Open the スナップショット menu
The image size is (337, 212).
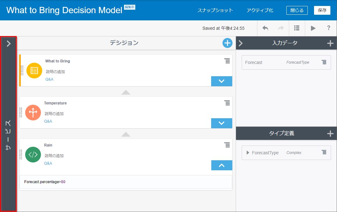click(x=215, y=10)
